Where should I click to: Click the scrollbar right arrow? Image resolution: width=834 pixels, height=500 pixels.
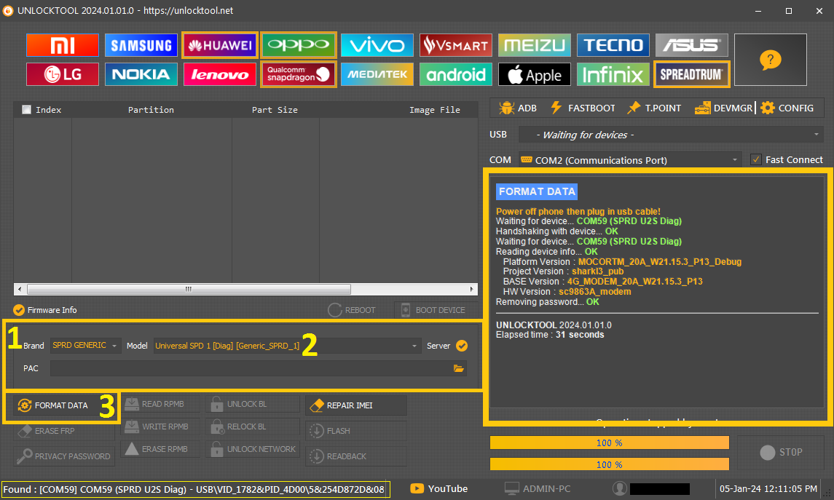click(471, 289)
